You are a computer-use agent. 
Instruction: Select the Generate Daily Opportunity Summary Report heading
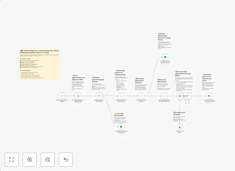[183, 74]
